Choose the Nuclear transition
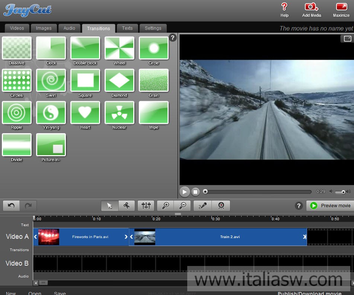Image resolution: width=354 pixels, height=295 pixels. pyautogui.click(x=119, y=112)
